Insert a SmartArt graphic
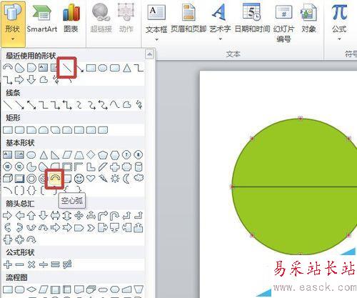The width and height of the screenshot is (357, 298). click(42, 18)
